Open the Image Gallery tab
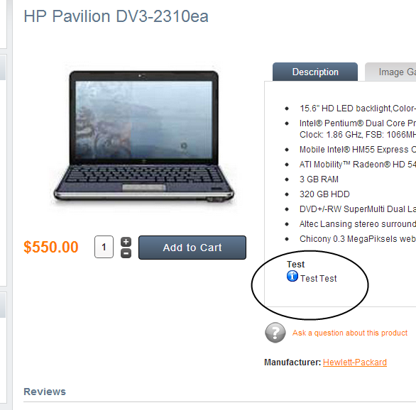This screenshot has height=410, width=416. (x=390, y=72)
